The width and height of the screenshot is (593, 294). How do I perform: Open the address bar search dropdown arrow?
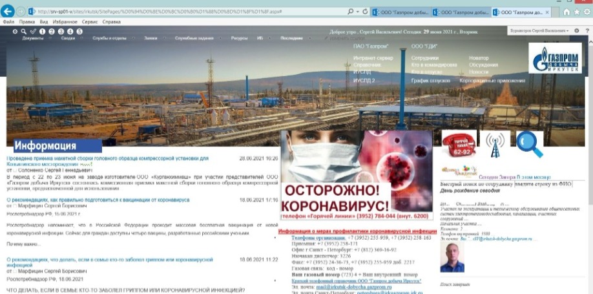357,12
